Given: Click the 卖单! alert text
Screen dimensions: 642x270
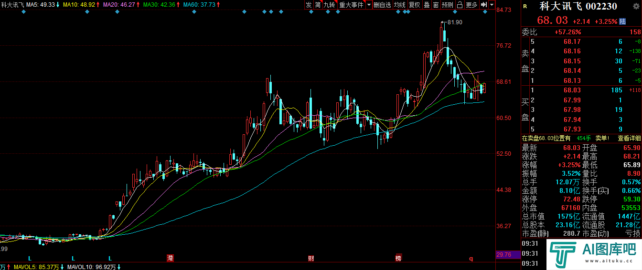Looking at the screenshot, I should [x=602, y=138].
